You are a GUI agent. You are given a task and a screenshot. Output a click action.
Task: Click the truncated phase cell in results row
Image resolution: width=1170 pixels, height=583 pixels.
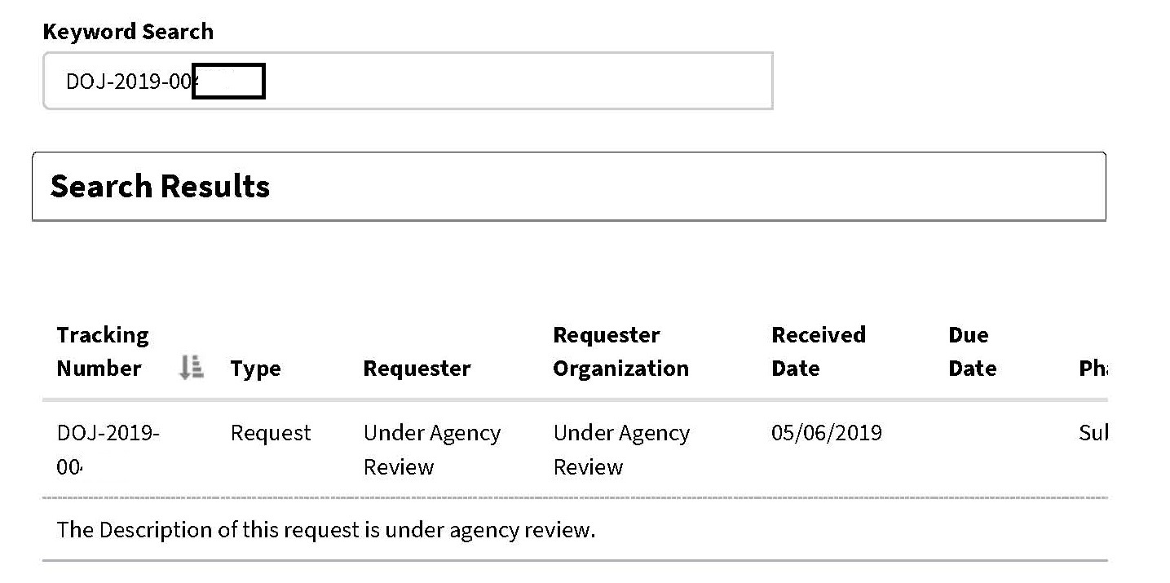pos(1093,433)
